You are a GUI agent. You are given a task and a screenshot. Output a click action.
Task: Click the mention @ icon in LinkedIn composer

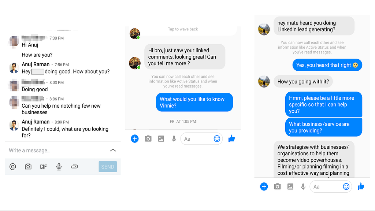coord(13,167)
